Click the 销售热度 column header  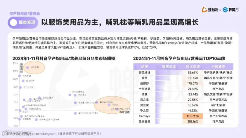coord(169,67)
